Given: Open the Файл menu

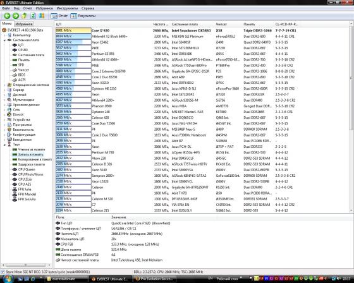Looking at the screenshot, I should coord(6,8).
